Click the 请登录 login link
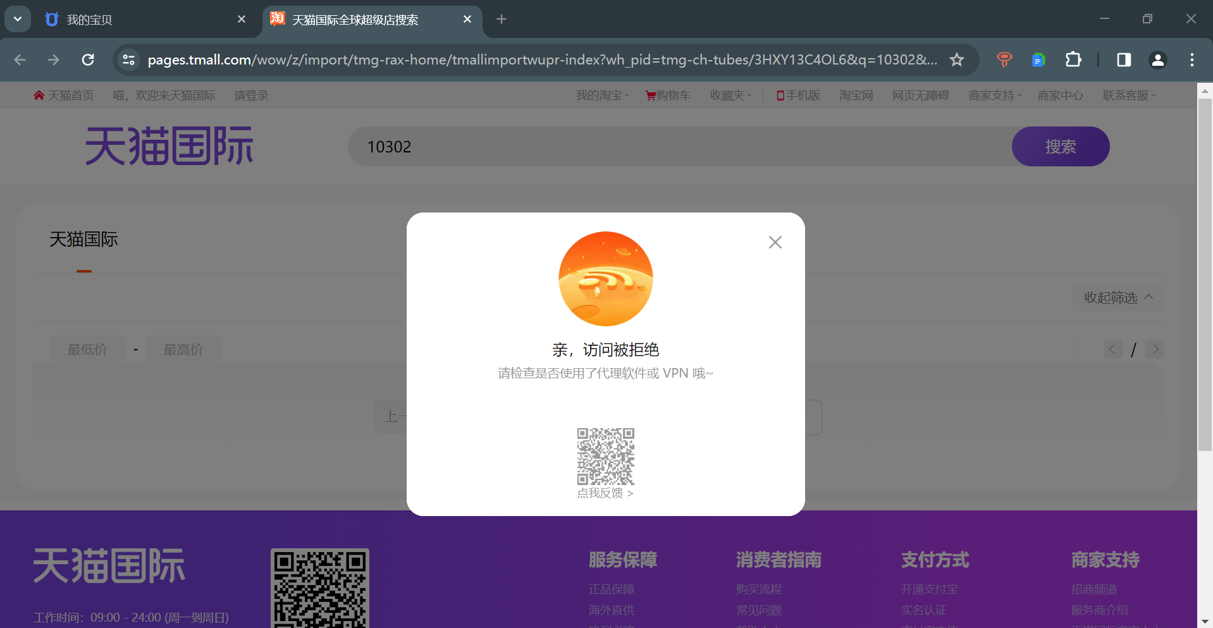This screenshot has width=1213, height=628. (251, 95)
